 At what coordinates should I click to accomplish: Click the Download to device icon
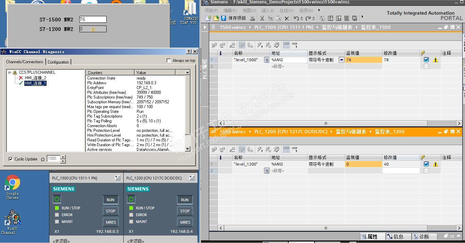point(330,18)
